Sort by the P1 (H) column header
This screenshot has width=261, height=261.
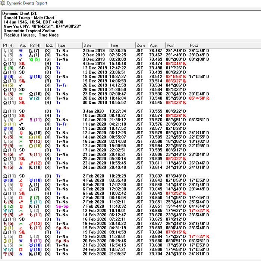(10, 45)
